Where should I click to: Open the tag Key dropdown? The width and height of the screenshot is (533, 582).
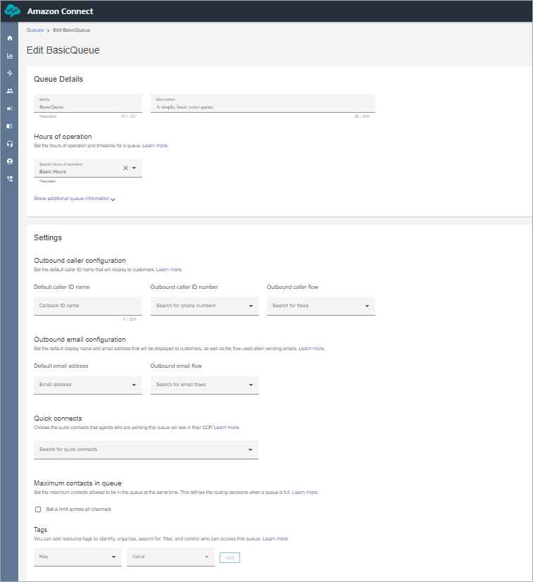tap(77, 557)
